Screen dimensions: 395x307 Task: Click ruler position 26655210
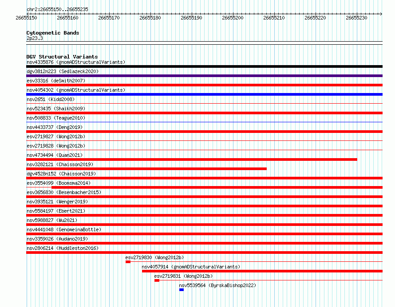pyautogui.click(x=274, y=18)
